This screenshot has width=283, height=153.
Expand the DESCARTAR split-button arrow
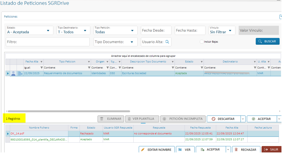pyautogui.click(x=243, y=119)
